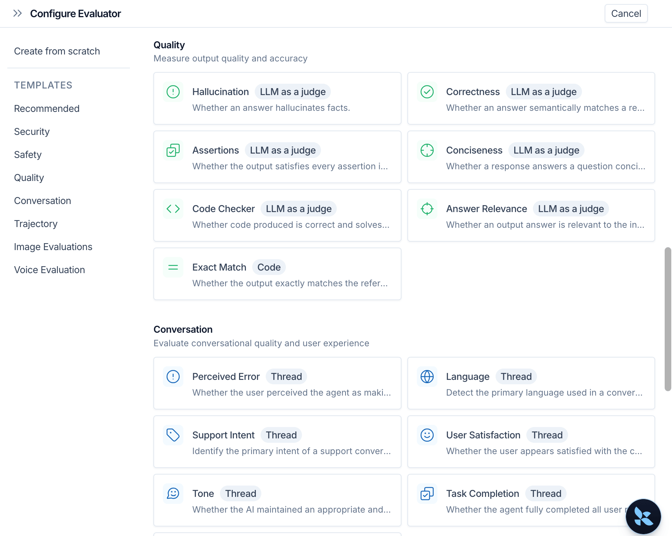Click the Perceived Error alert icon
Screen dimensions: 672x536
[173, 377]
